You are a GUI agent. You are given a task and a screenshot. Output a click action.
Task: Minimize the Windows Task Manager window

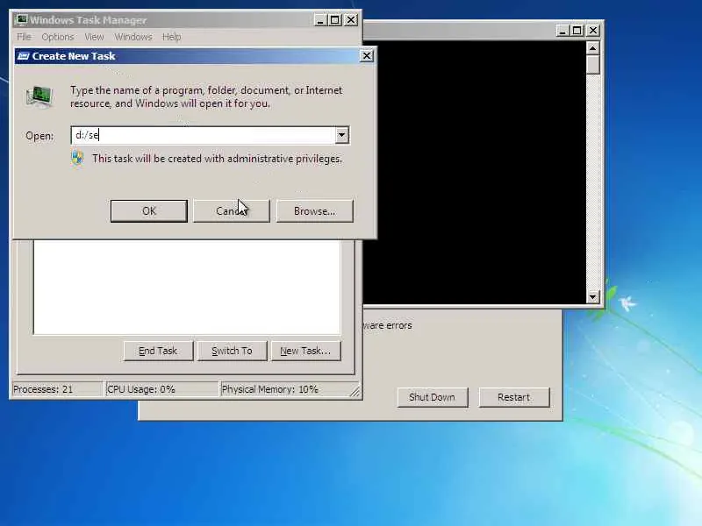coord(320,20)
